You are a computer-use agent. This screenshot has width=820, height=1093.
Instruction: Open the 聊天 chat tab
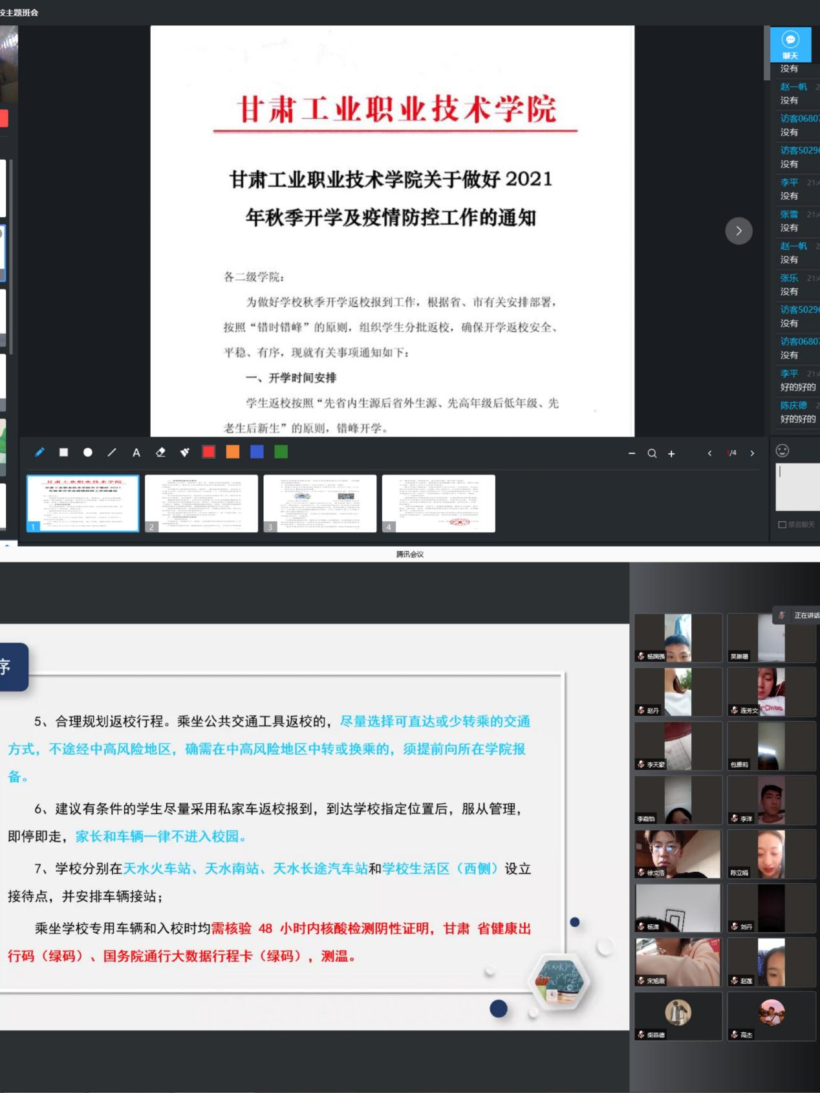tap(790, 45)
